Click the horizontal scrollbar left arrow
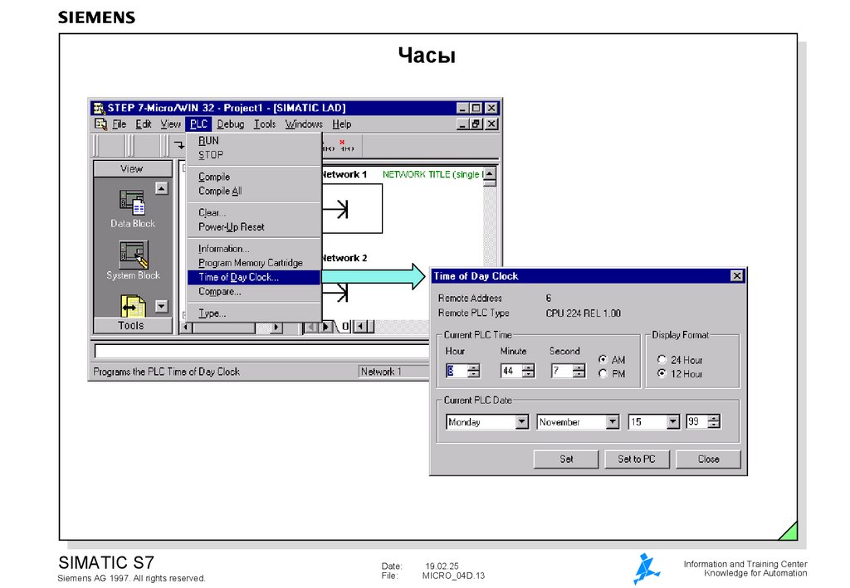This screenshot has width=850, height=588. [x=186, y=327]
